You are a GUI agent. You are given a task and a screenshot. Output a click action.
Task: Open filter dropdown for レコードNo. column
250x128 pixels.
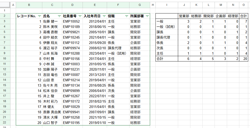(x=40, y=16)
